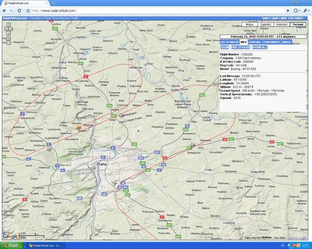312x249 pixels.
Task: Open the CONTRIBUTE panel tab
Action: pos(271,42)
